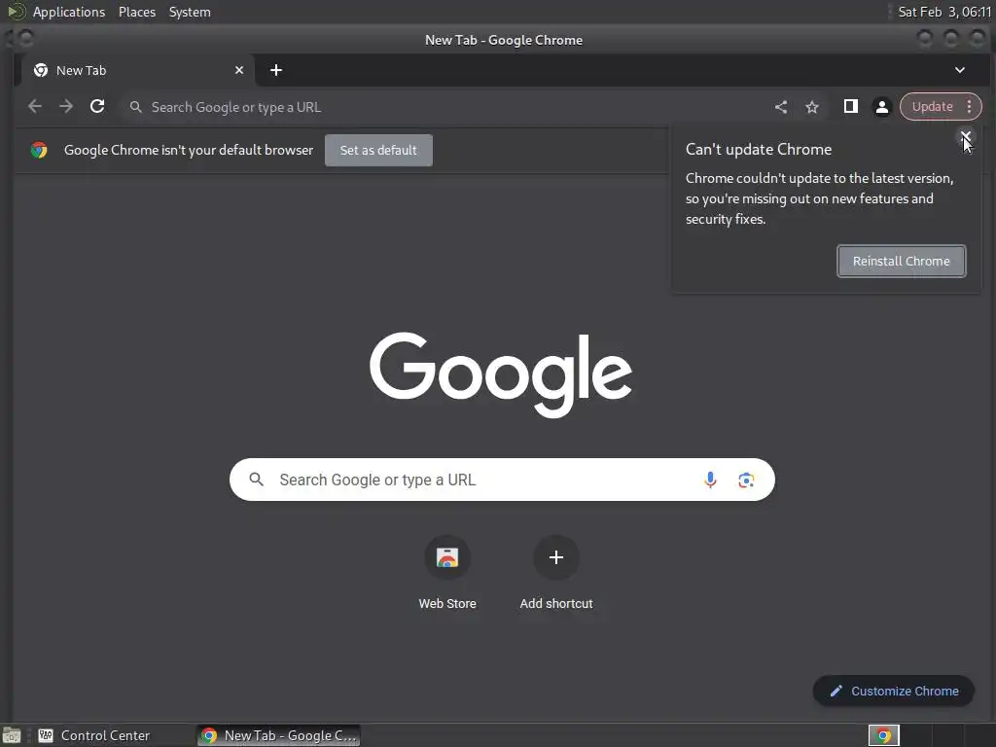
Task: Select New Tab - Google Chrome taskbar entry
Action: point(279,735)
